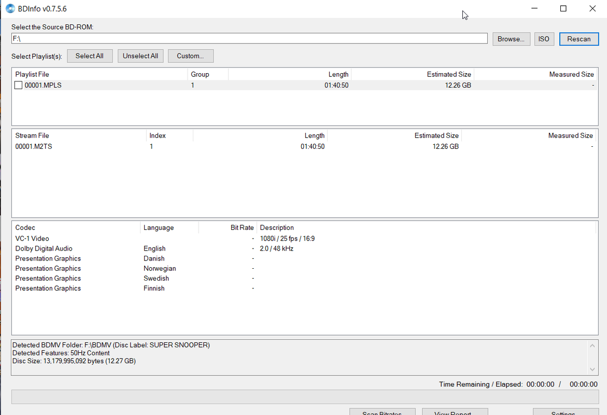Click the Description column header
This screenshot has width=607, height=415.
(426, 228)
